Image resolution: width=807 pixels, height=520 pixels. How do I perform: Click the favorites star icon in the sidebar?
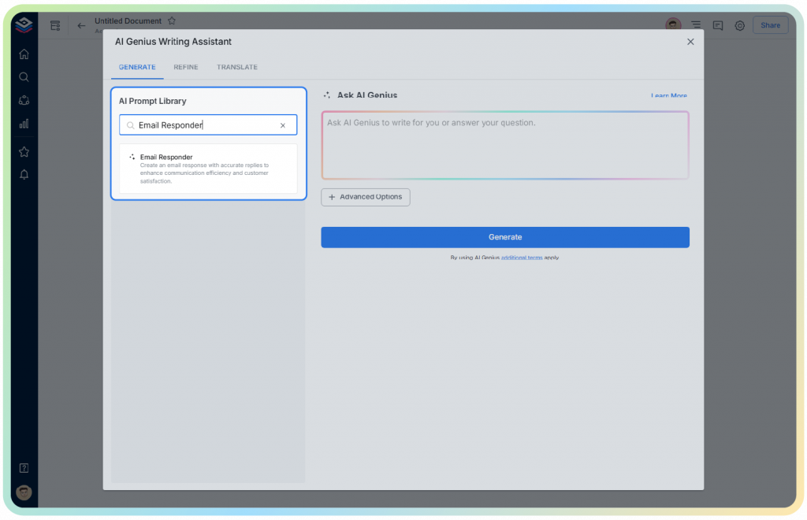pos(24,151)
